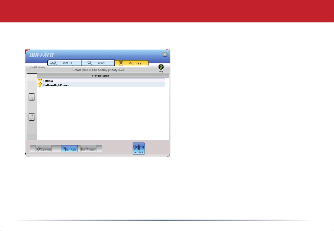
Task: Close the Buffalo client window
Action: tap(165, 54)
